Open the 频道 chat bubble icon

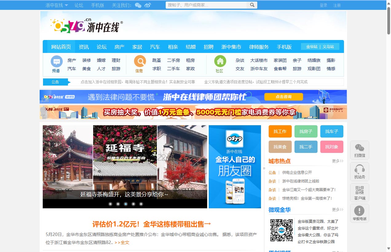56,62
